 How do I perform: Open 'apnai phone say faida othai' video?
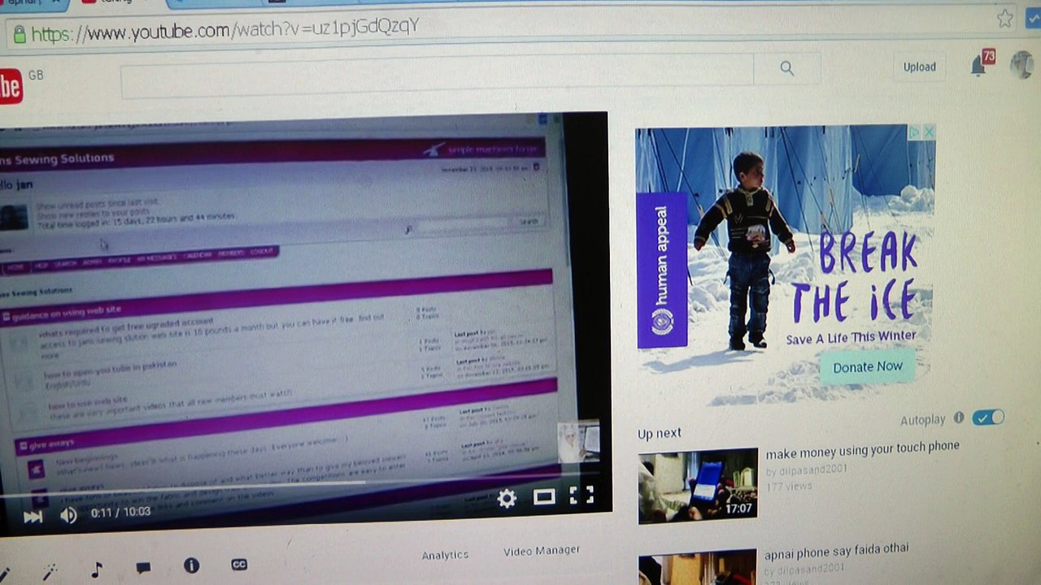tap(836, 552)
